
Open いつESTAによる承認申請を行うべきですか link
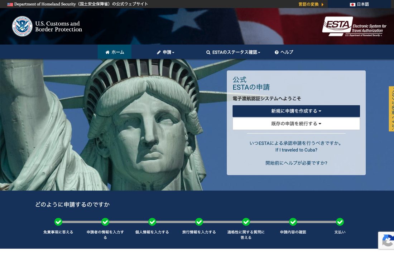296,143
